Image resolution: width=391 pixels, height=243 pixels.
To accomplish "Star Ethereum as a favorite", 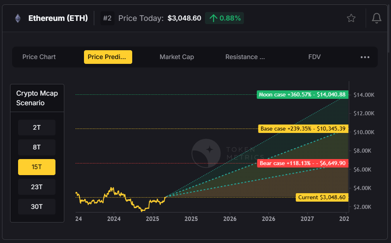I will [351, 18].
